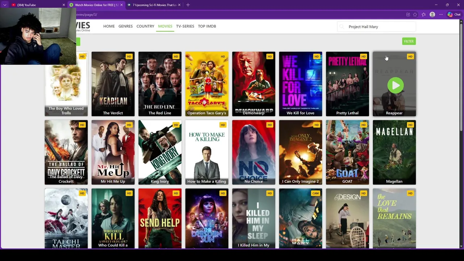Add this page to favorites with star icon
The width and height of the screenshot is (464, 261).
coord(415,14)
